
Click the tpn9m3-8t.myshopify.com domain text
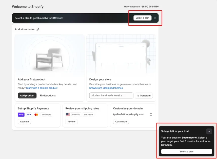pos(129,114)
